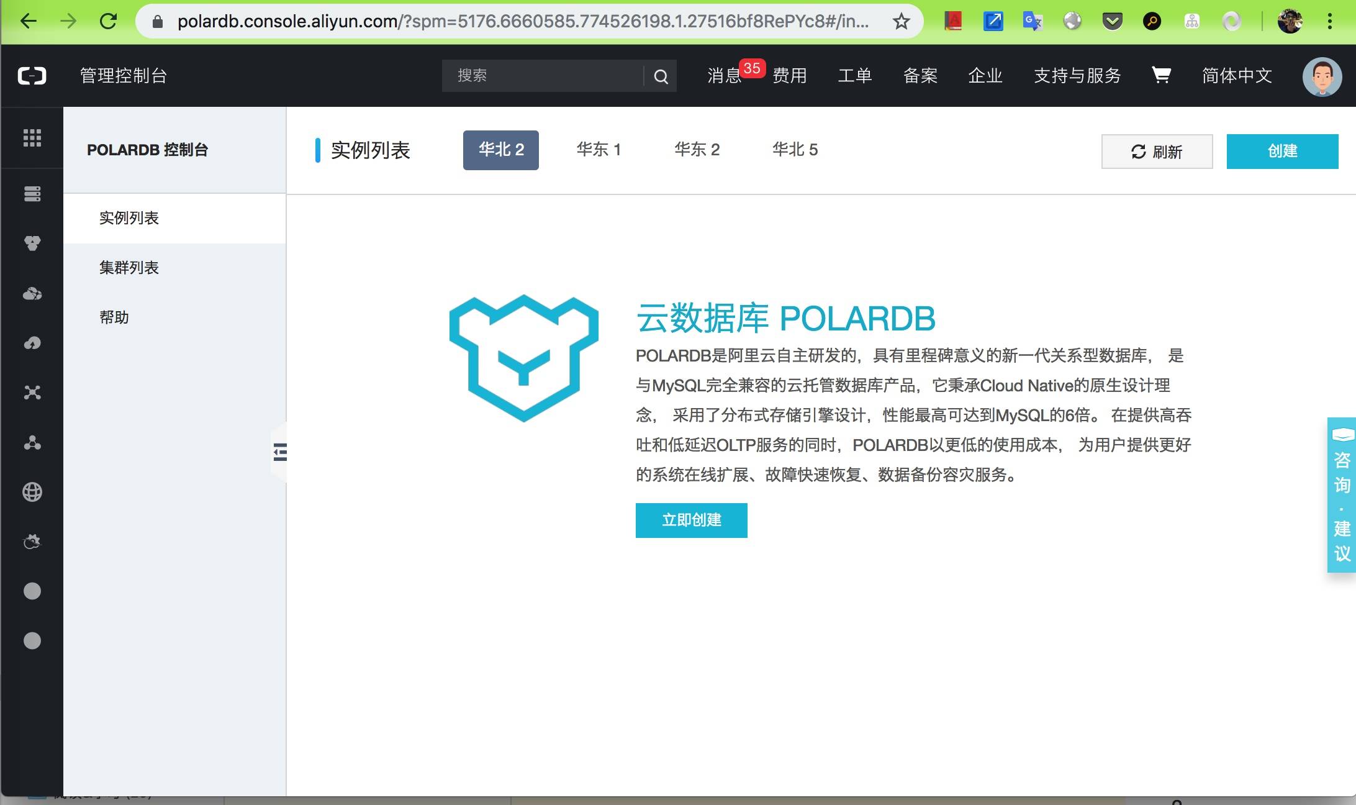Click the POLARDB bear logo
This screenshot has height=805, width=1356.
tap(524, 358)
